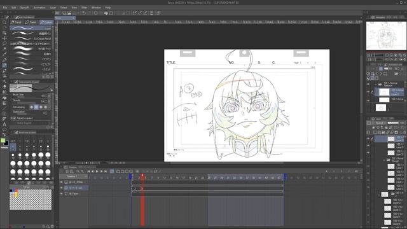Pick the green foreground color swatch
The width and height of the screenshot is (407, 229).
(3, 141)
